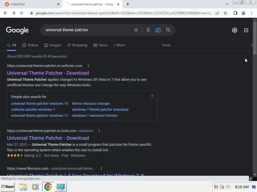The width and height of the screenshot is (257, 192).
Task: Open a new browser tab
Action: (x=128, y=4)
